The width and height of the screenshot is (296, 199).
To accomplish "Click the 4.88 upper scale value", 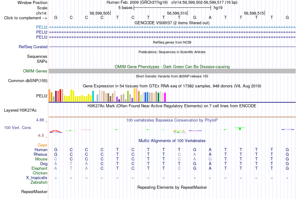I will pos(40,120).
